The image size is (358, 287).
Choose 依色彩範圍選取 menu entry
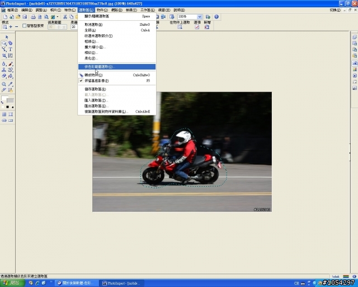[x=117, y=67]
